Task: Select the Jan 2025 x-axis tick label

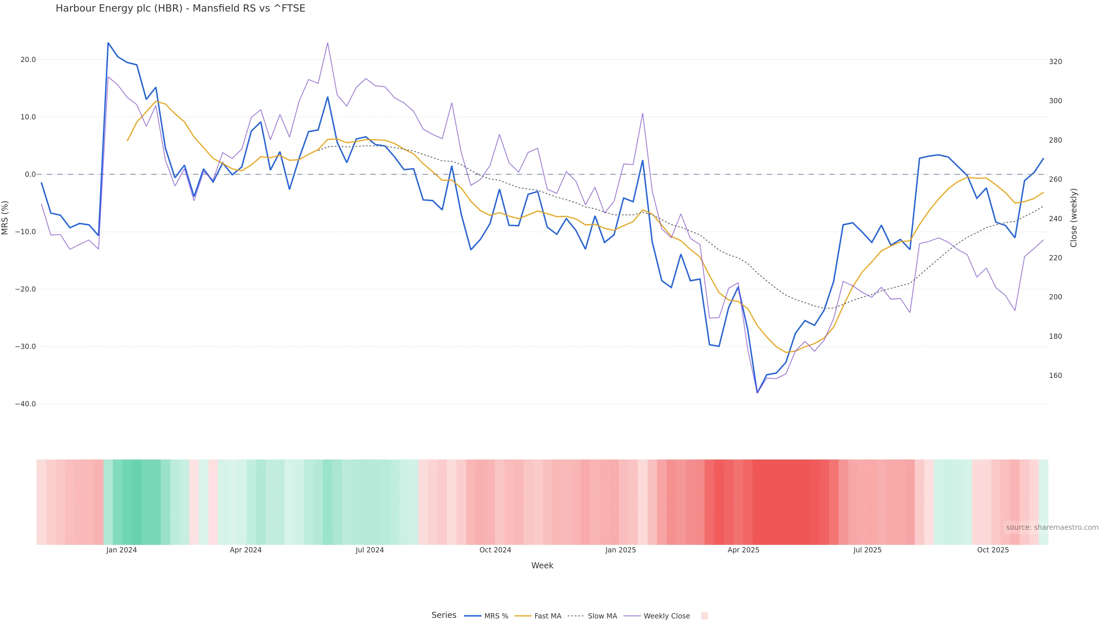Action: (x=621, y=550)
